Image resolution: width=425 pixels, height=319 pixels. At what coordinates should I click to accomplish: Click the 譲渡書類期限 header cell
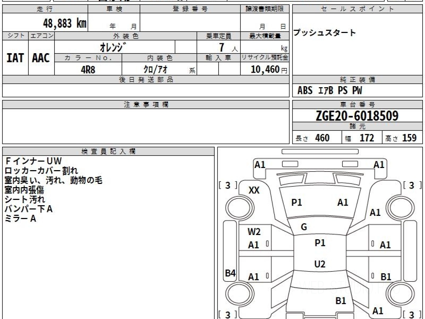(x=265, y=9)
